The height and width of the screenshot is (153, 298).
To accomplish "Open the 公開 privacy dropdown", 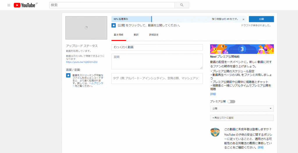I will point(242,109).
